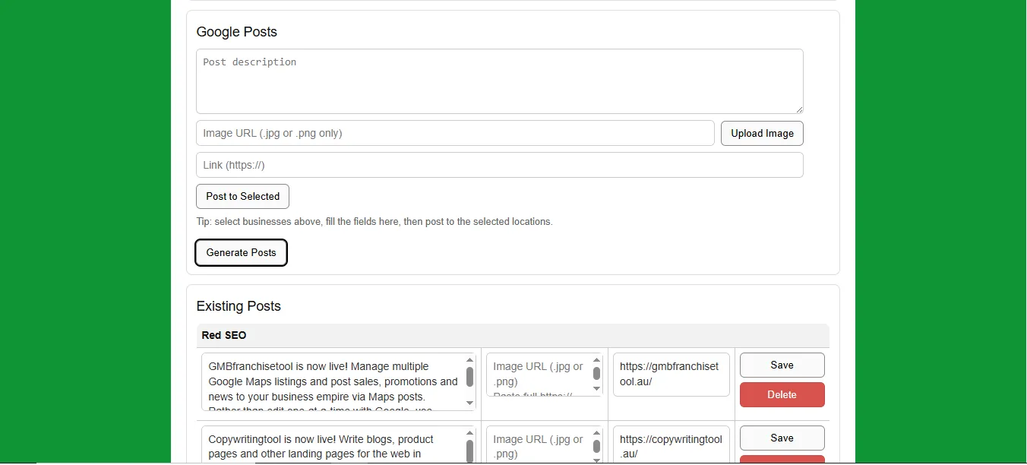Focus the Link (https://) field

coord(499,165)
